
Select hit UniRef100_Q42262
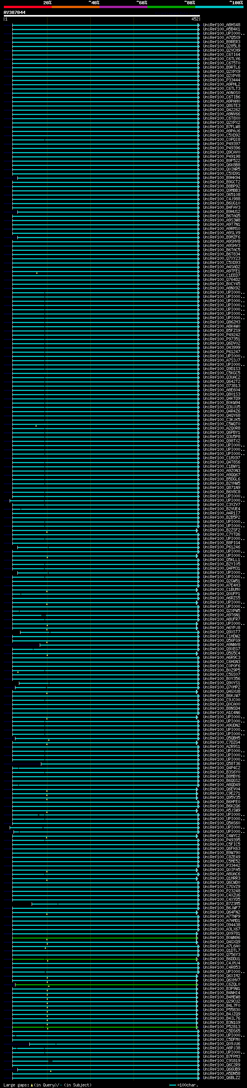tap(222, 110)
